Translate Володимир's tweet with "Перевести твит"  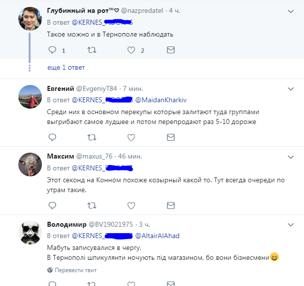click(76, 270)
